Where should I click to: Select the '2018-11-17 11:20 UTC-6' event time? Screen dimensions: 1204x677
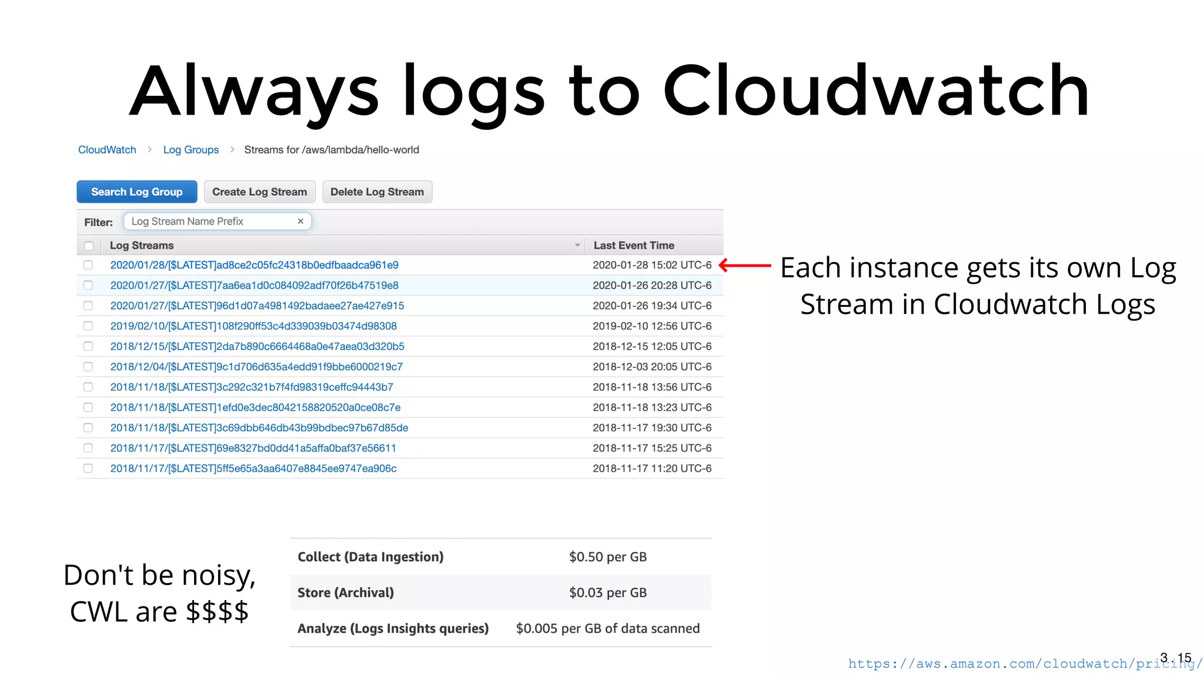pos(652,468)
